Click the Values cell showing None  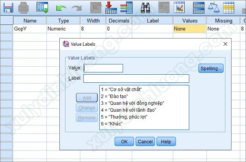[x=190, y=29]
